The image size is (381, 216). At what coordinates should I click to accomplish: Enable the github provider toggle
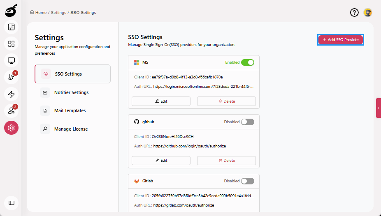[248, 122]
